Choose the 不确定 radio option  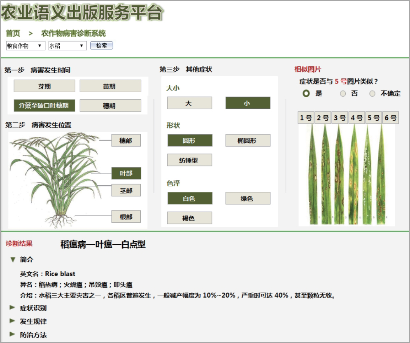373,94
